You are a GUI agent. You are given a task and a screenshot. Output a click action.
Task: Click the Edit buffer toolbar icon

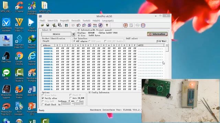pyautogui.click(x=66, y=25)
